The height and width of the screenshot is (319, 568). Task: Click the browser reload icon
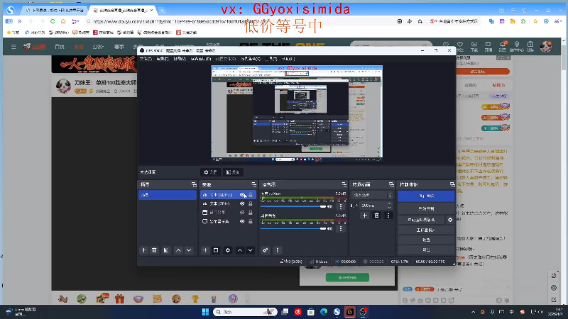(x=53, y=21)
